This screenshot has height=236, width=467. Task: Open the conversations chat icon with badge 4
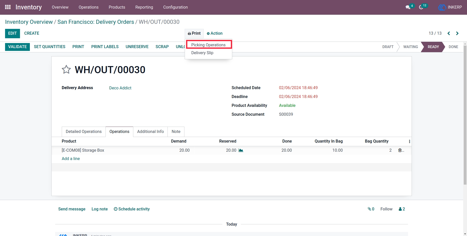tap(408, 7)
